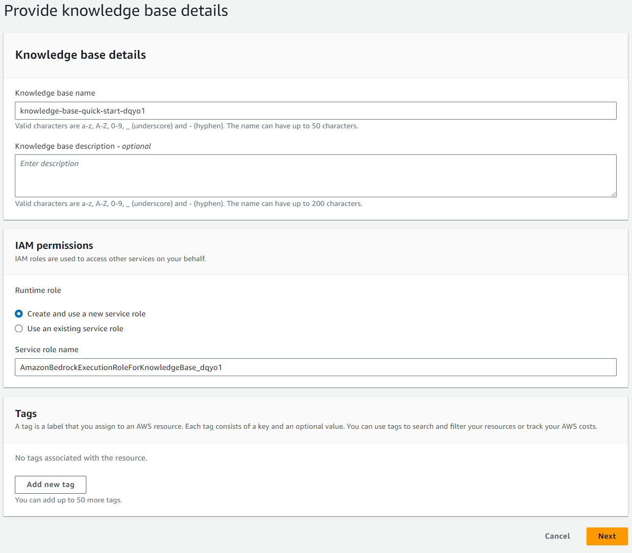Image resolution: width=632 pixels, height=553 pixels.
Task: Click the Tags section heading
Action: click(x=26, y=413)
